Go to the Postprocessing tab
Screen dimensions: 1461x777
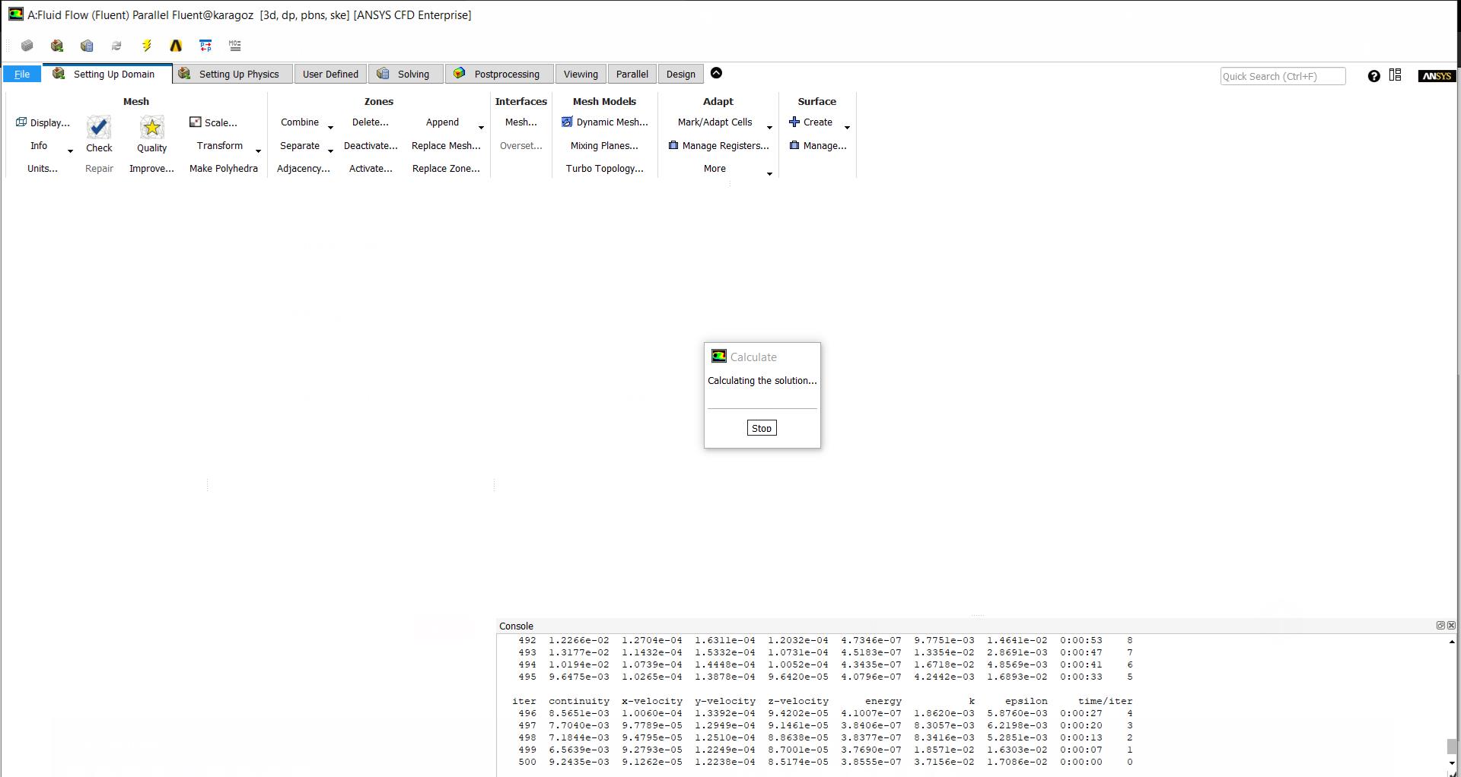click(499, 74)
